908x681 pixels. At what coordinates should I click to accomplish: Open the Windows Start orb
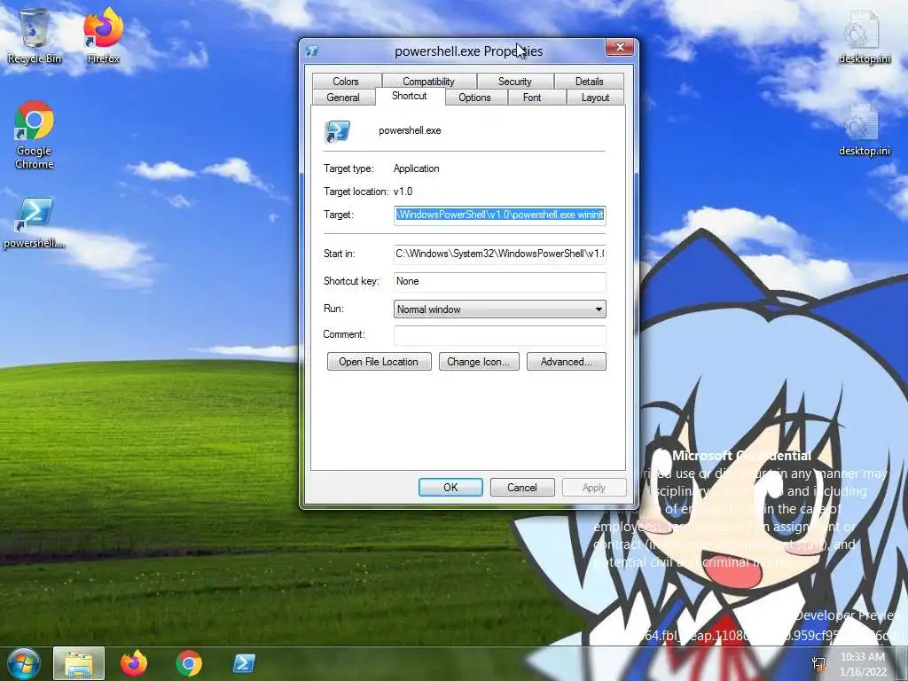(24, 663)
